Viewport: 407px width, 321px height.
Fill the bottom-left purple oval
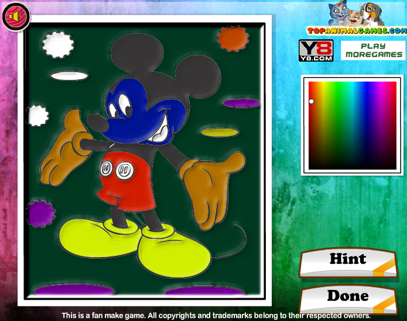pyautogui.click(x=74, y=290)
